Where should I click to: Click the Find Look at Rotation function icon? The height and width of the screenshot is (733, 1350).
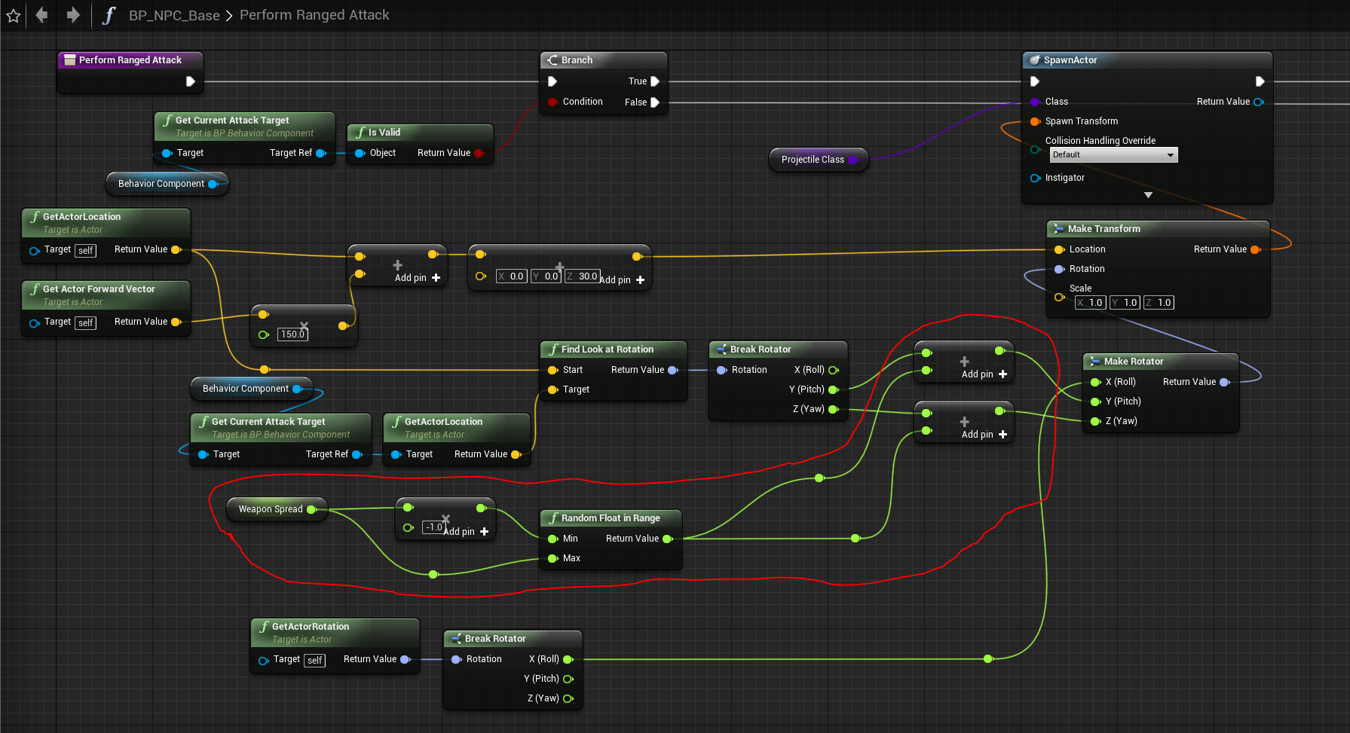point(553,350)
